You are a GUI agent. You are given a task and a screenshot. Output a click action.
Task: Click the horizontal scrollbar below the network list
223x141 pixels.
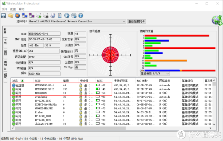111,128
